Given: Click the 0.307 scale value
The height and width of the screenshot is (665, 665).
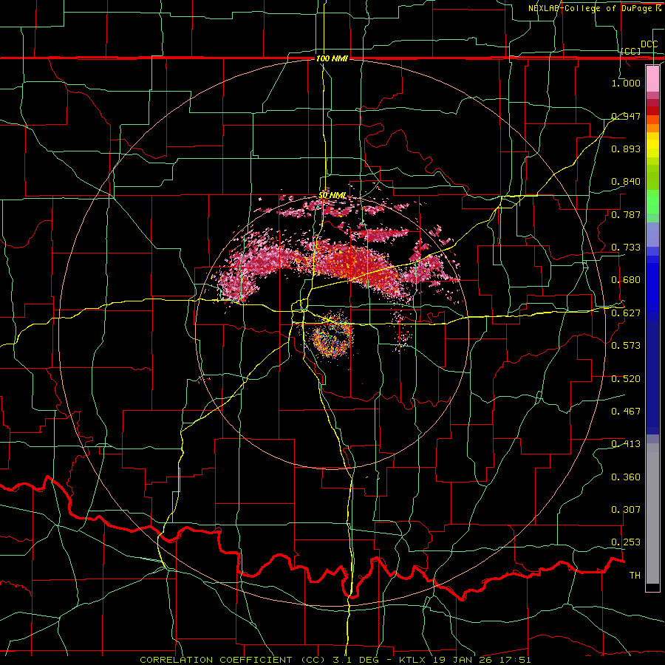Looking at the screenshot, I should (x=626, y=509).
